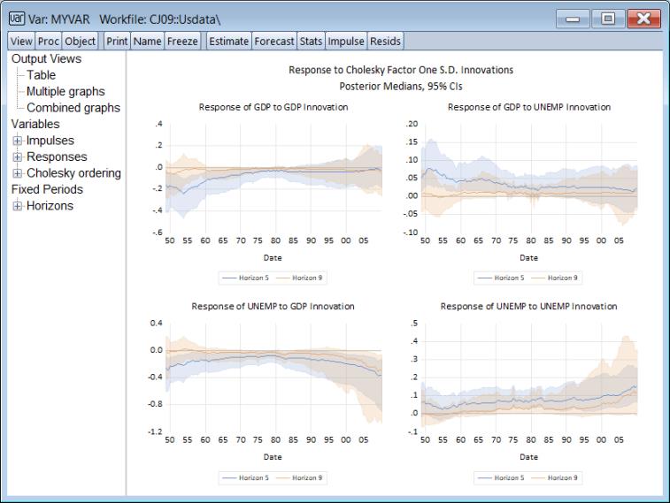Click the Var window icon in title bar
Viewport: 670px width, 503px height.
click(x=16, y=19)
